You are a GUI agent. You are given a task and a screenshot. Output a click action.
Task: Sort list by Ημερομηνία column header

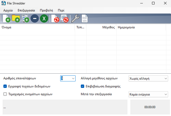coord(141,27)
